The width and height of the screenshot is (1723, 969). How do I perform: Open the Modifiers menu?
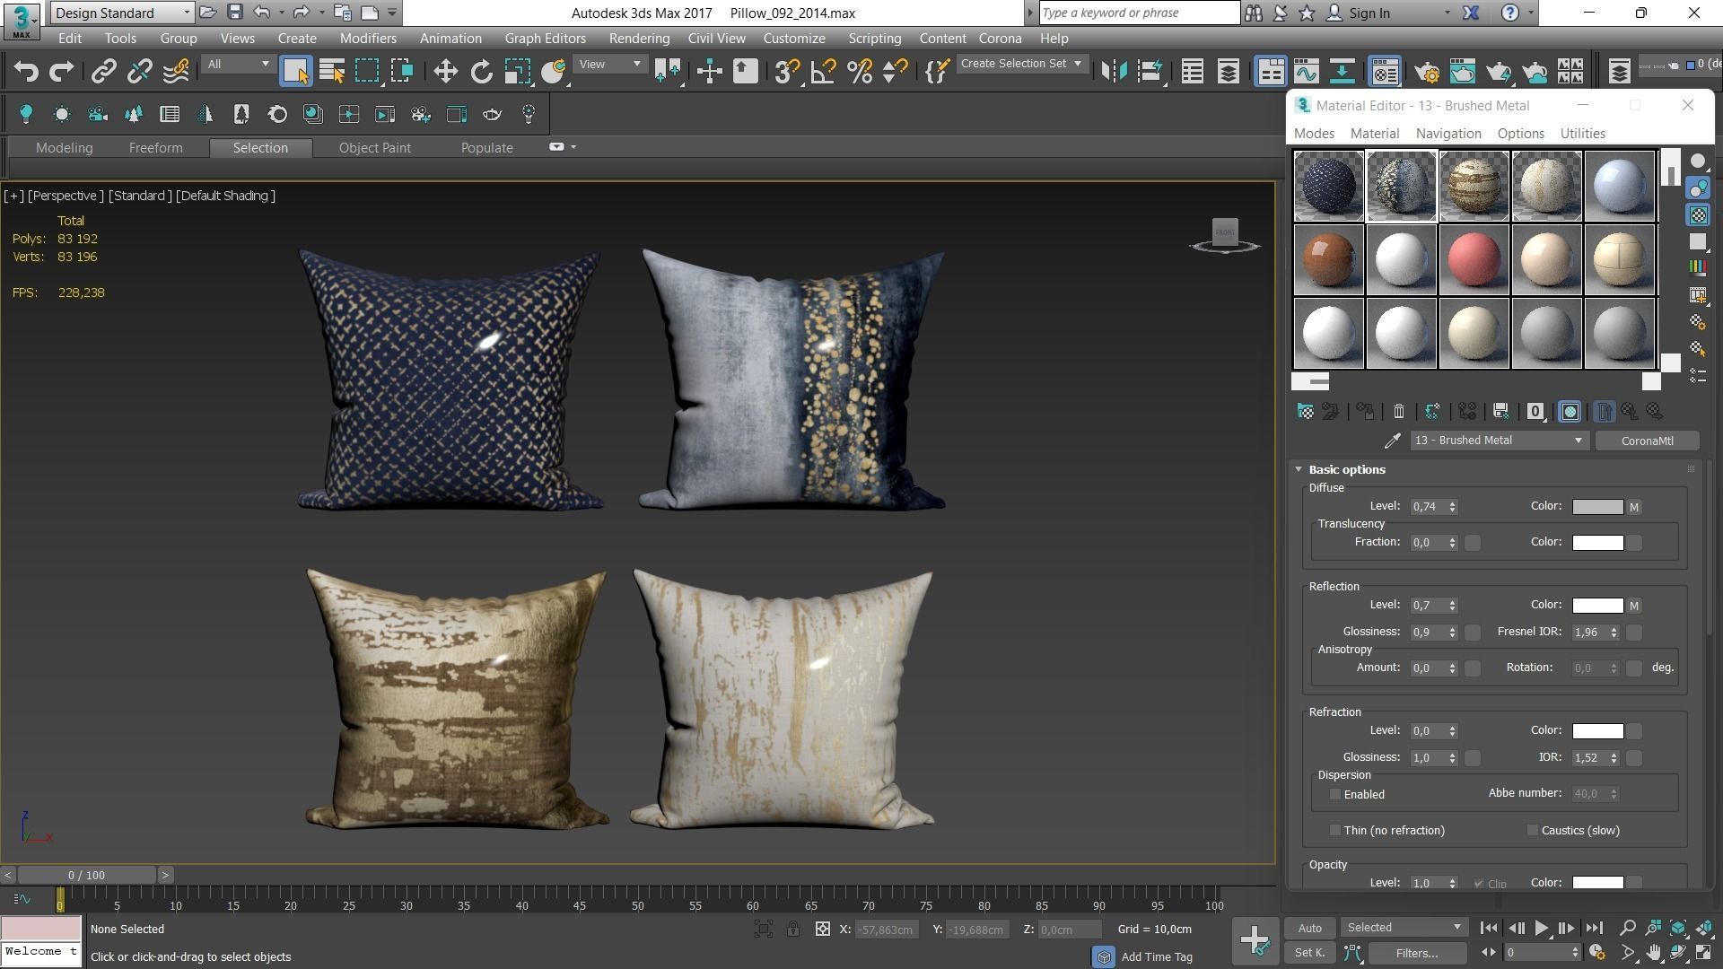click(x=368, y=39)
